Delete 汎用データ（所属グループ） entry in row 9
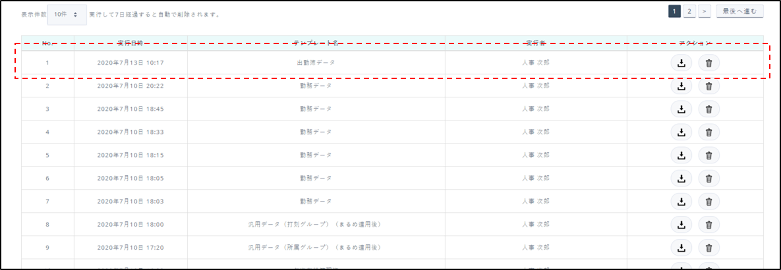 coord(709,248)
